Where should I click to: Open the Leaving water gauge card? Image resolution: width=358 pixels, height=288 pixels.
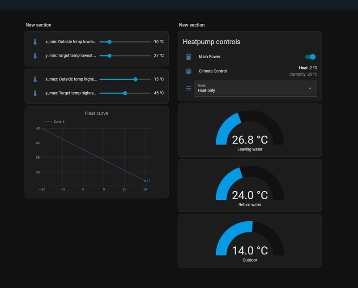(x=250, y=130)
